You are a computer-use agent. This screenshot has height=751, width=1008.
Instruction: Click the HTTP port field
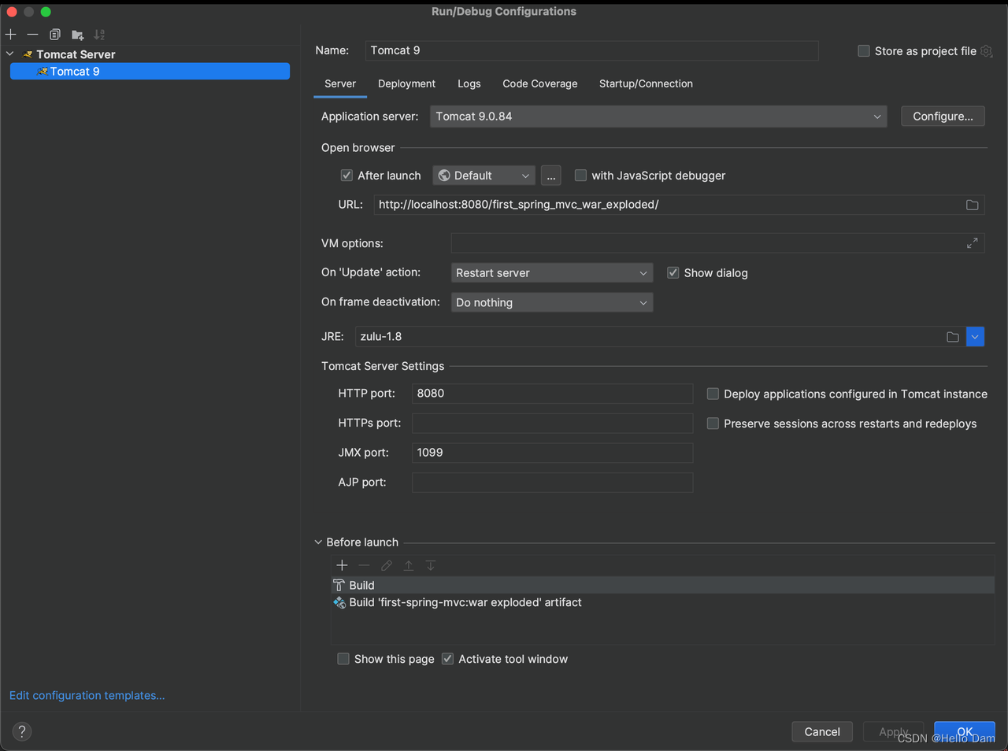(x=552, y=394)
